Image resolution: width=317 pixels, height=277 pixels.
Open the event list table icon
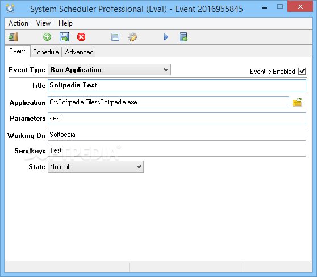(115, 37)
